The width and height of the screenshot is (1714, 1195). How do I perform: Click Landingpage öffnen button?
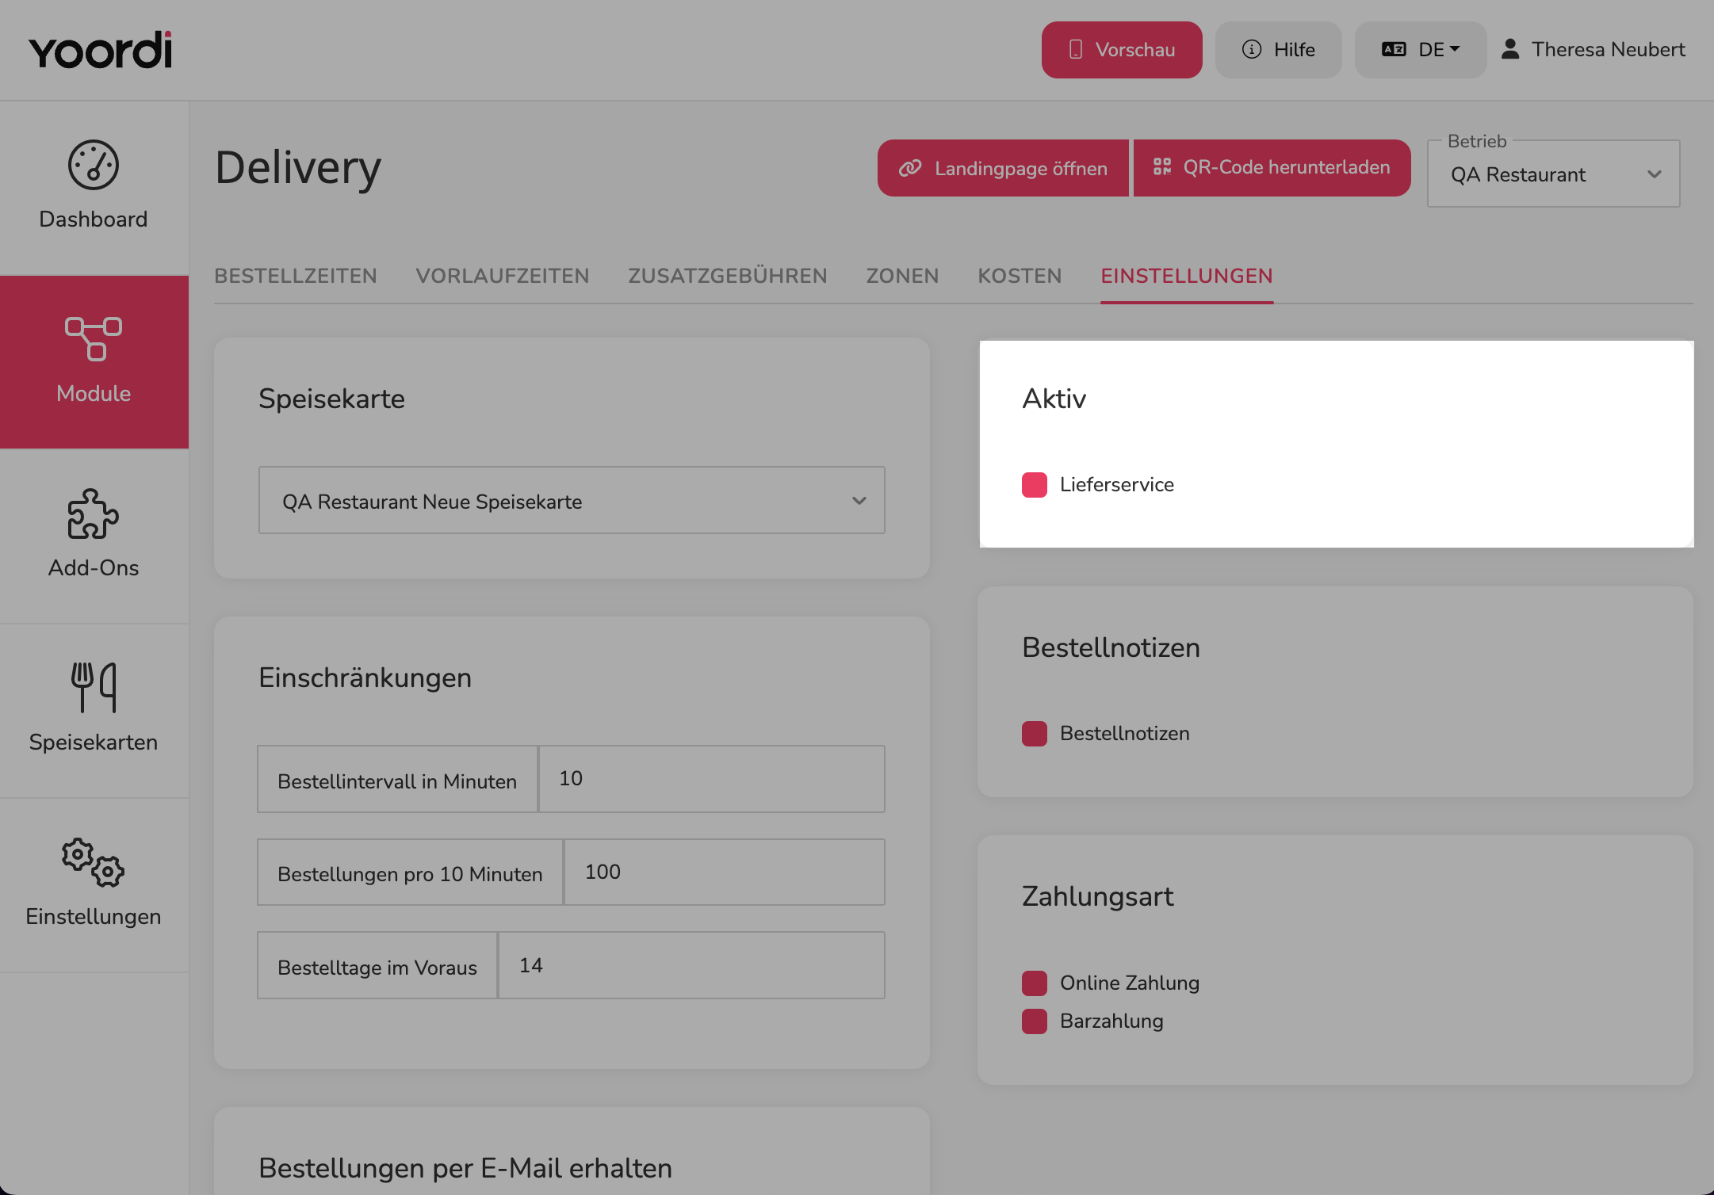tap(1003, 168)
